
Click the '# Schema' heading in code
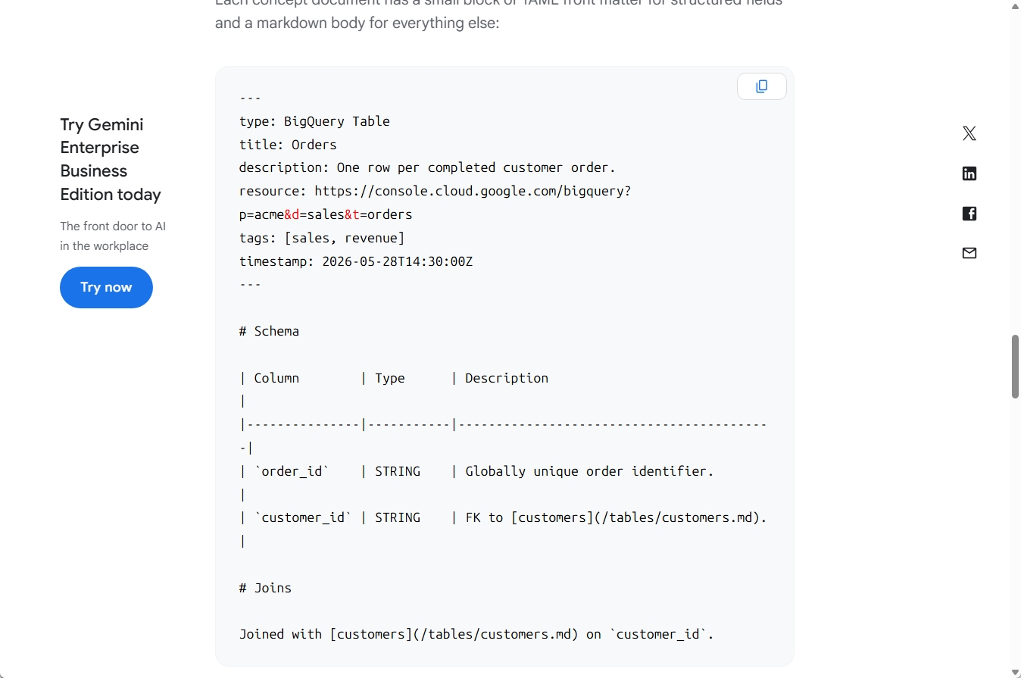click(x=269, y=331)
